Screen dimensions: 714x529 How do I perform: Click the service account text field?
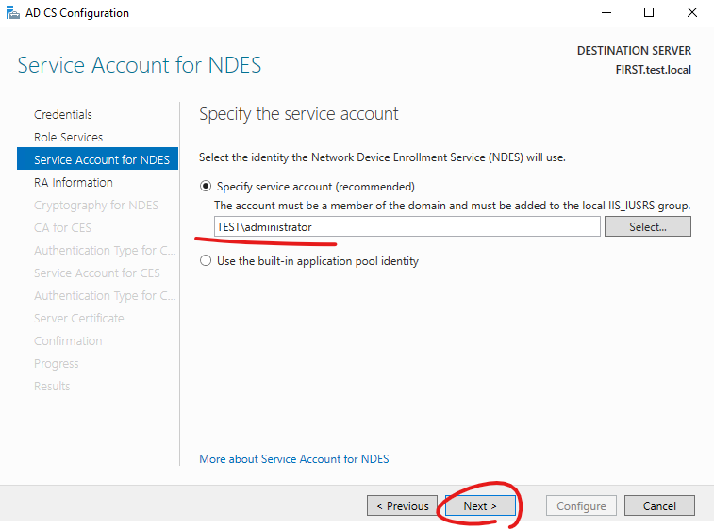point(407,226)
